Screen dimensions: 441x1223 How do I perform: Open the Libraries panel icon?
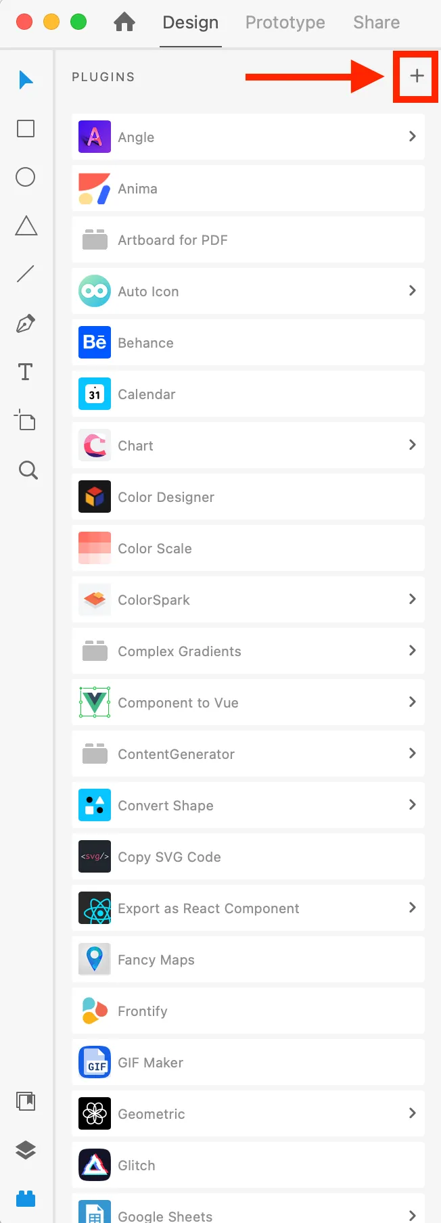pos(26,1101)
